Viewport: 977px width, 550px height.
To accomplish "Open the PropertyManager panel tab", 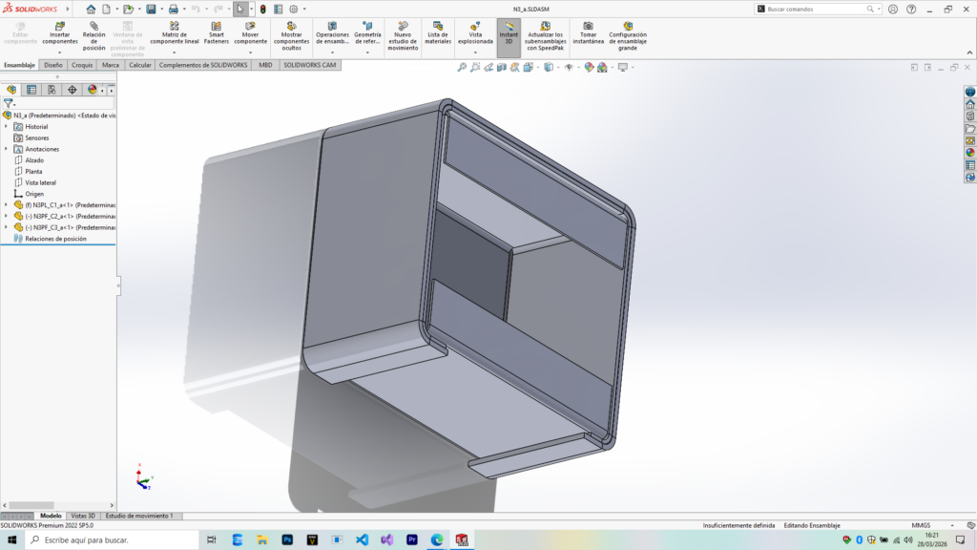I will (31, 90).
